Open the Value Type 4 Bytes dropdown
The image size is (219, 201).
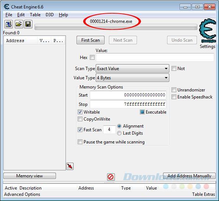click(x=133, y=78)
